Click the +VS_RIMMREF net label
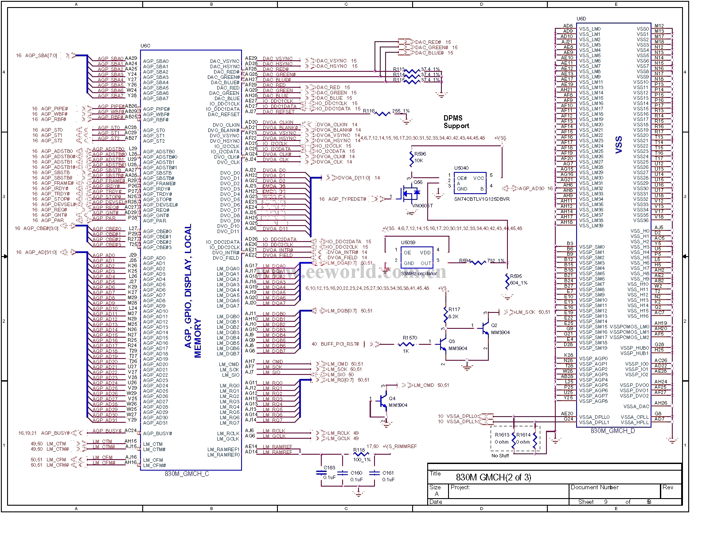The height and width of the screenshot is (542, 702). click(x=400, y=446)
